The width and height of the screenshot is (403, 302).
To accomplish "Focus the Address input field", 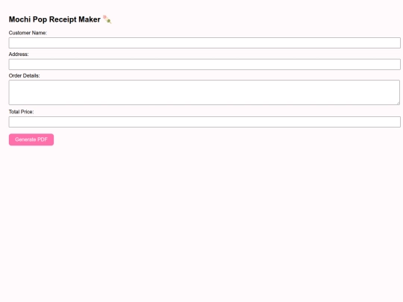I will point(204,64).
